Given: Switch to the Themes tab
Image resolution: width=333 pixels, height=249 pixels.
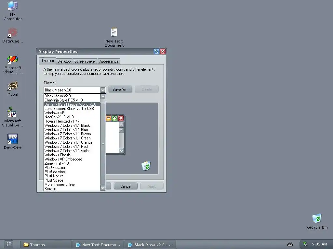Looking at the screenshot, I should point(47,61).
